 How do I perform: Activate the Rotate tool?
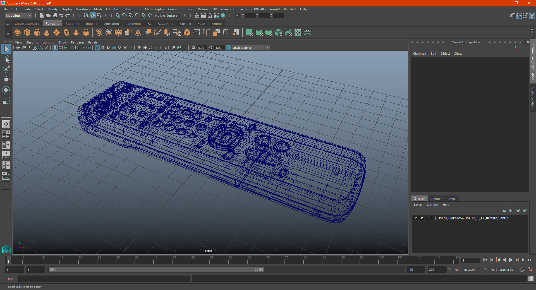coord(6,90)
